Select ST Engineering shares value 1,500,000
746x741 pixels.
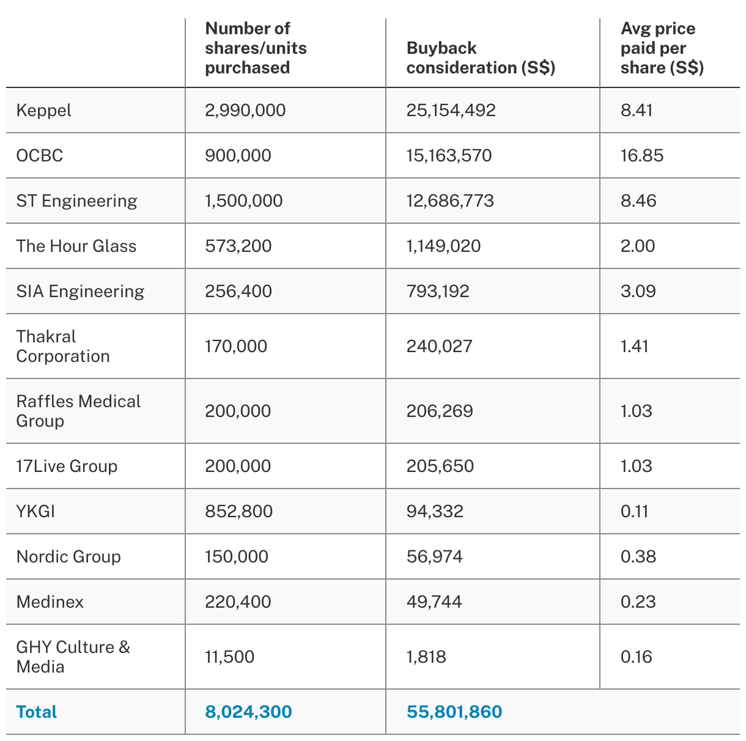pyautogui.click(x=244, y=201)
